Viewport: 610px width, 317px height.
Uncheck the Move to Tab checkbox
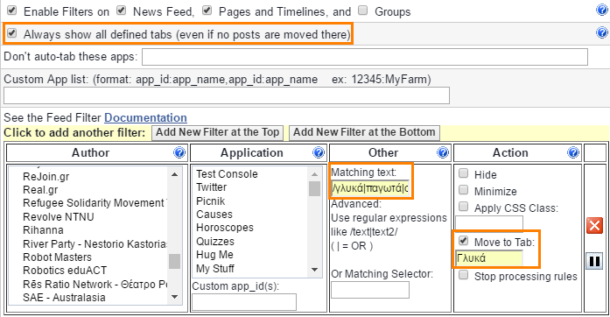[463, 241]
